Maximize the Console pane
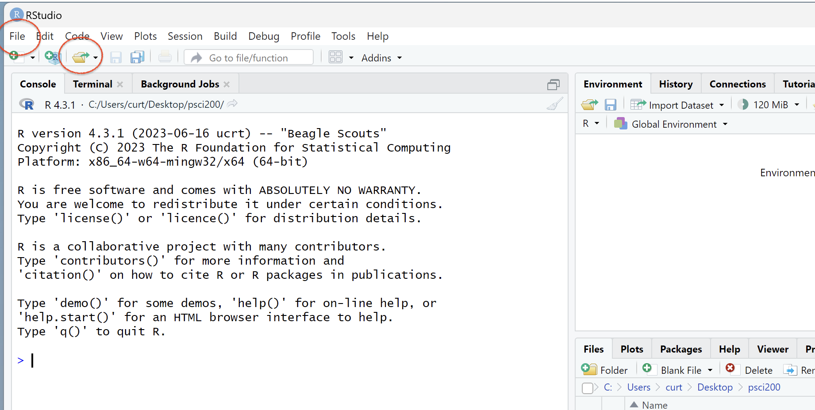815x410 pixels. [554, 84]
